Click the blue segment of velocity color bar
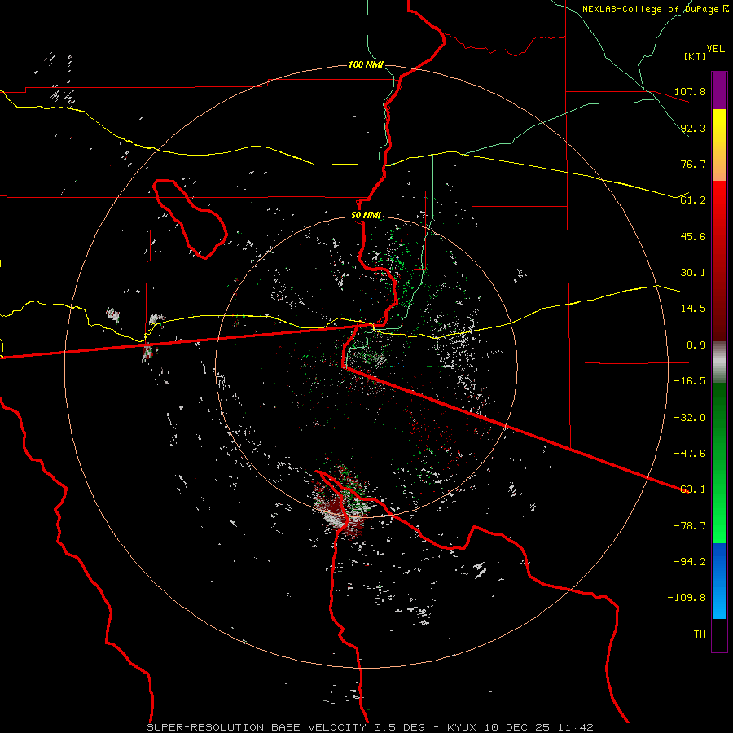 (719, 581)
